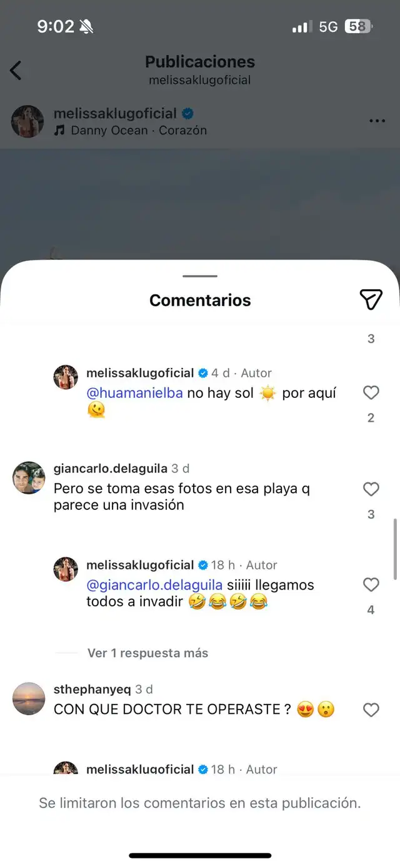Viewport: 400px width, 866px height.
Task: Like sthephanyeq's comment
Action: coord(371,710)
